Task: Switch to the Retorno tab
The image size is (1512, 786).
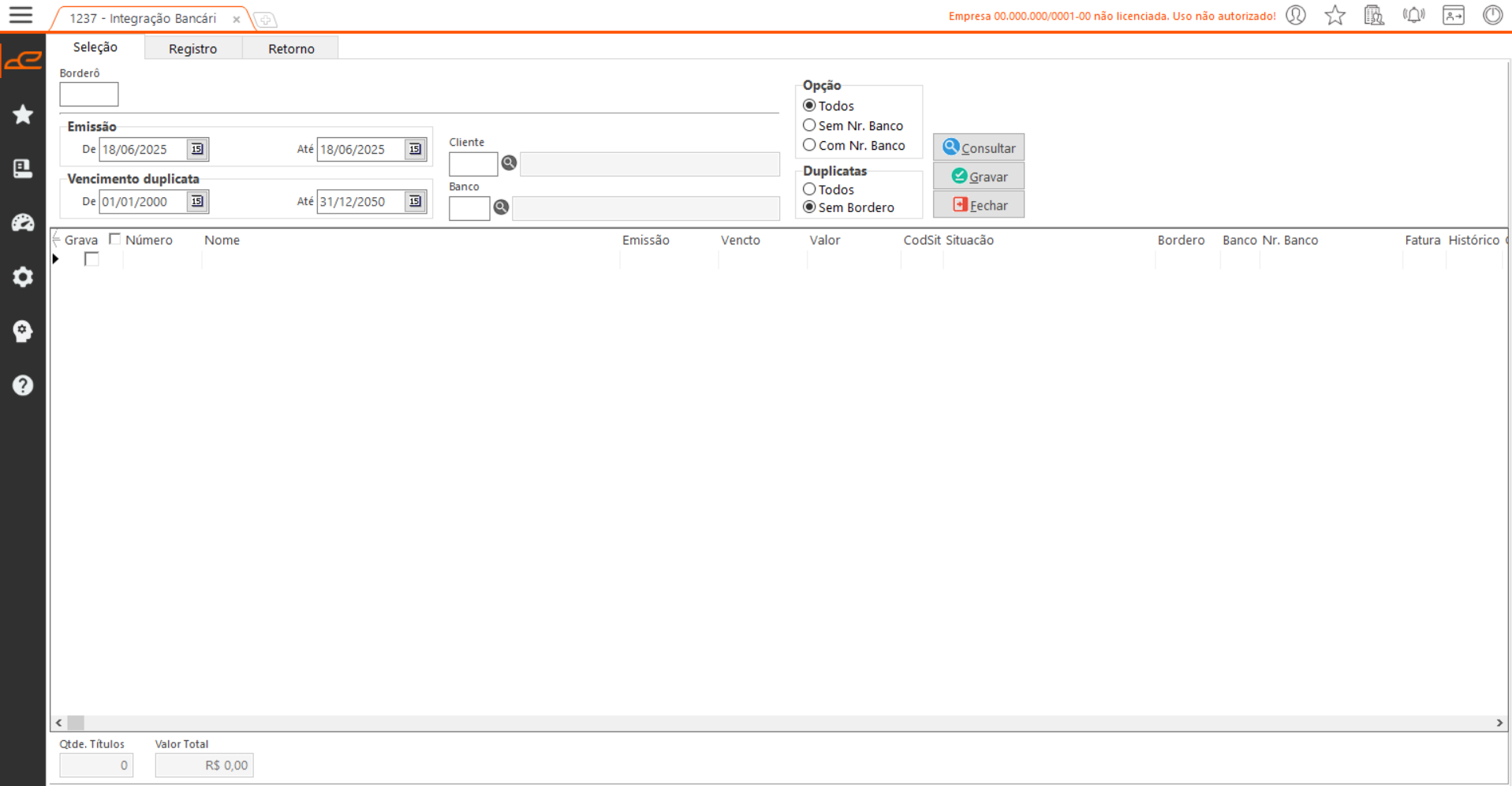Action: tap(291, 48)
